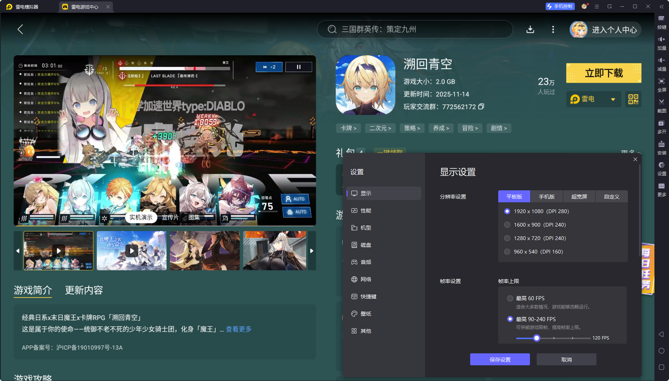
Task: Open the download manager icon
Action: (530, 29)
